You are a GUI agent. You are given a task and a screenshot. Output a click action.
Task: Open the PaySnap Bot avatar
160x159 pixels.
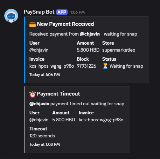pyautogui.click(x=11, y=16)
